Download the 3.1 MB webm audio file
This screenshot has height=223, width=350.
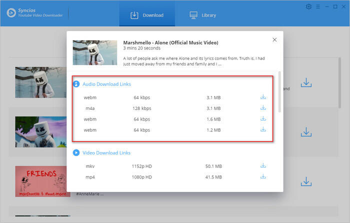pyautogui.click(x=263, y=97)
